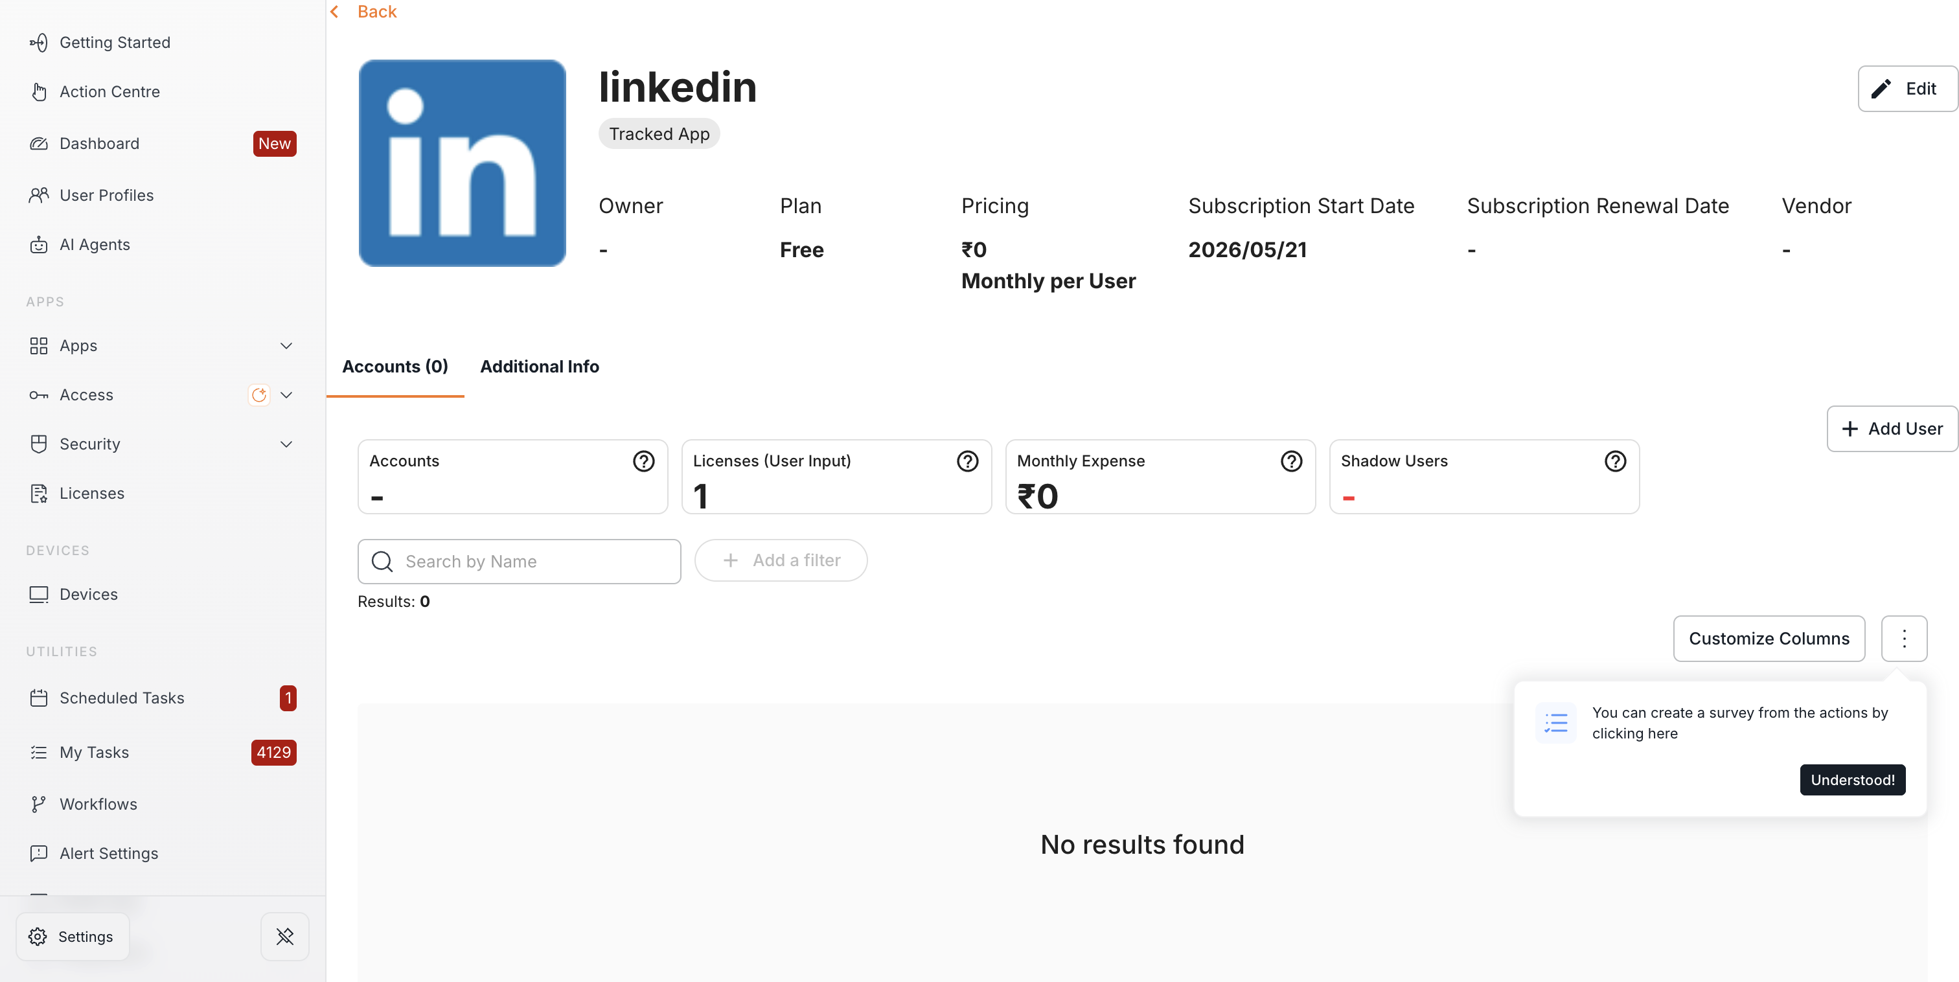Click the Getting Started rocket icon
This screenshot has width=1959, height=982.
39,43
